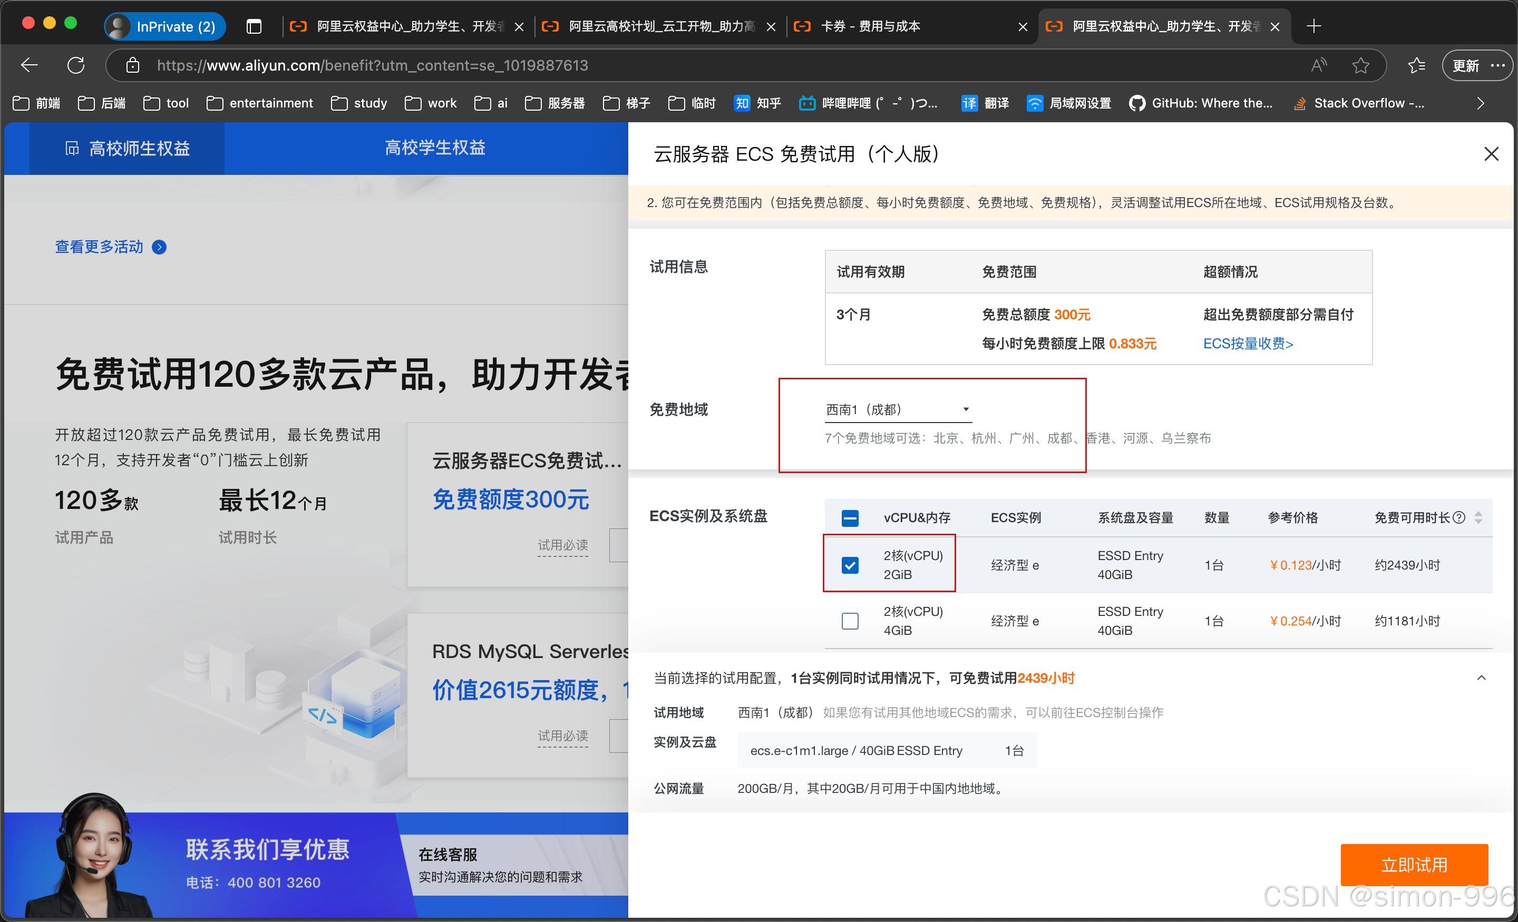The height and width of the screenshot is (922, 1518).
Task: Click the 免费总额度 300元 text
Action: [1036, 315]
